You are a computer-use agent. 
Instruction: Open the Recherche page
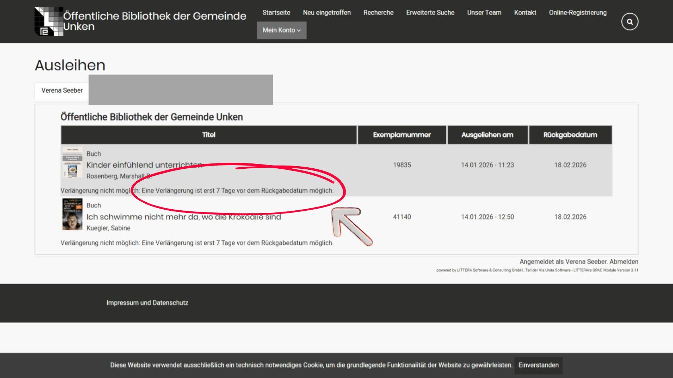point(378,13)
